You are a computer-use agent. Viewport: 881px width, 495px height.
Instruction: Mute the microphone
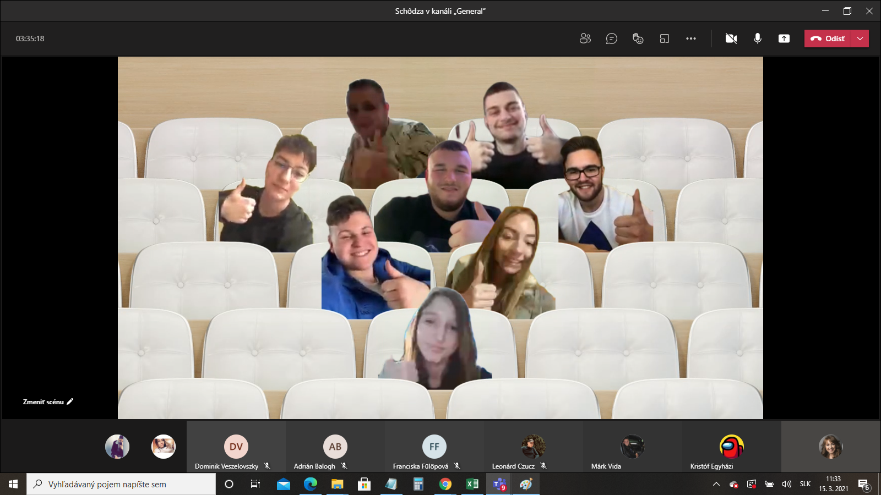coord(757,38)
